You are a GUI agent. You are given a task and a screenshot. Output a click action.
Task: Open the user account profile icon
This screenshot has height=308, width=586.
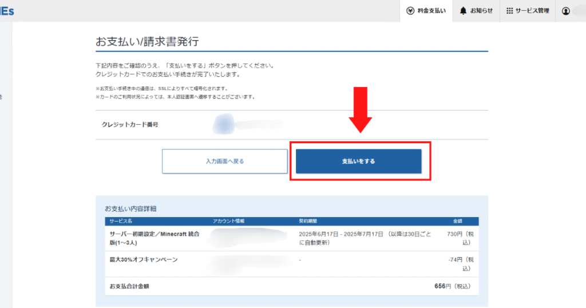pyautogui.click(x=566, y=11)
